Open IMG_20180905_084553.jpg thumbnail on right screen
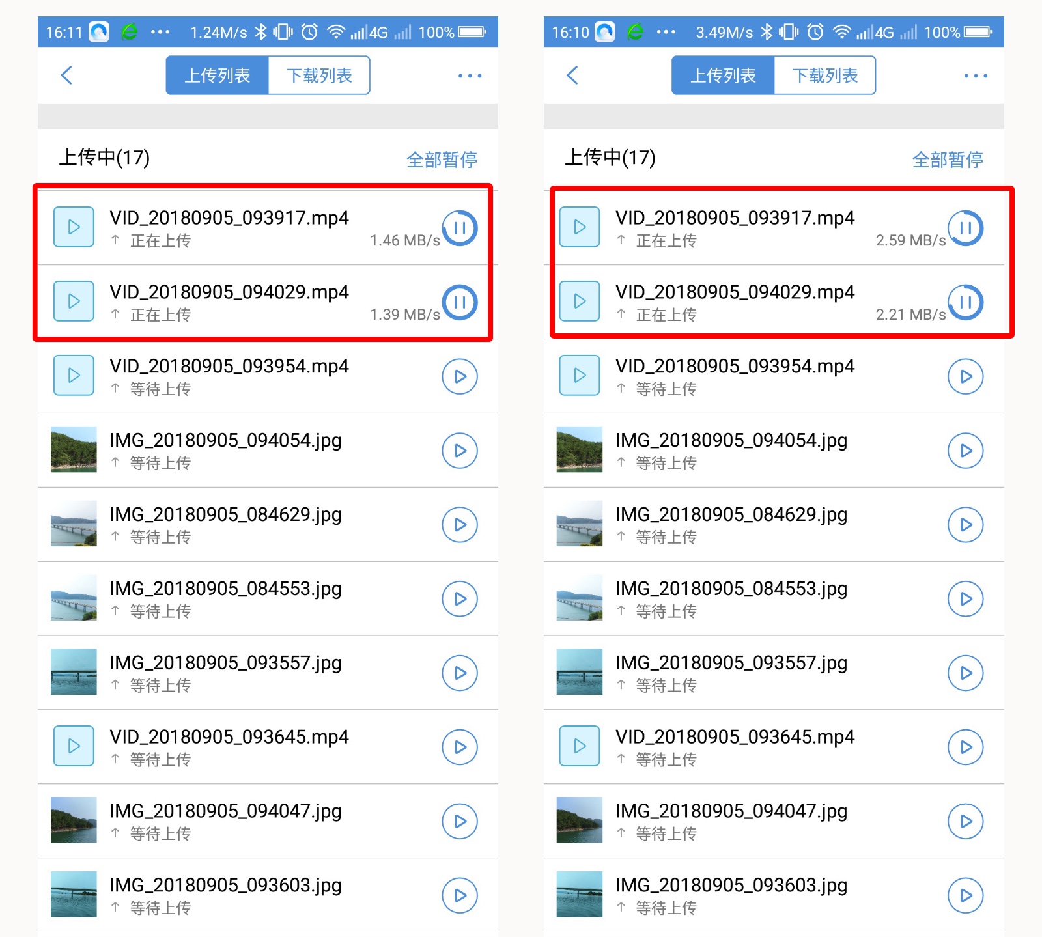 (580, 598)
